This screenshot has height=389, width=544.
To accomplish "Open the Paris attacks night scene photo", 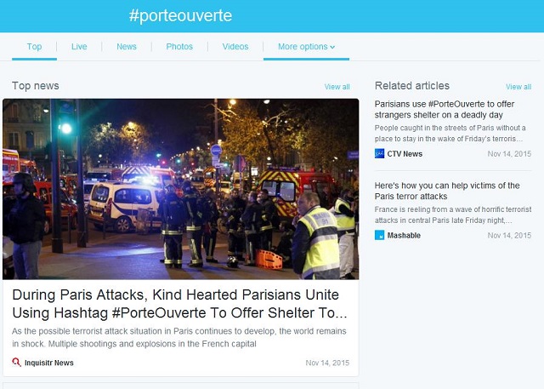I will pos(181,189).
